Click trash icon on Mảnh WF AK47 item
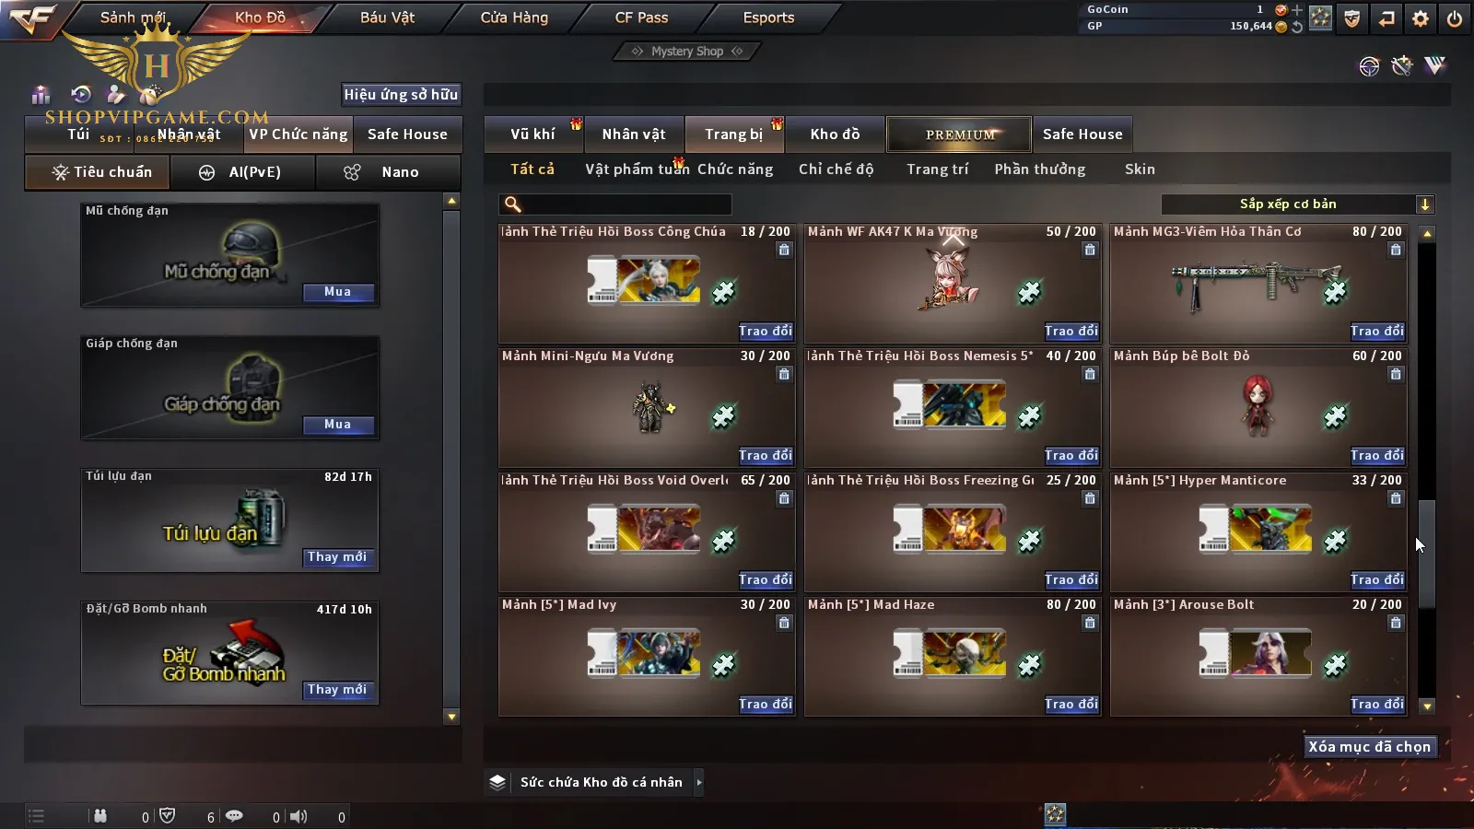 pos(1090,250)
